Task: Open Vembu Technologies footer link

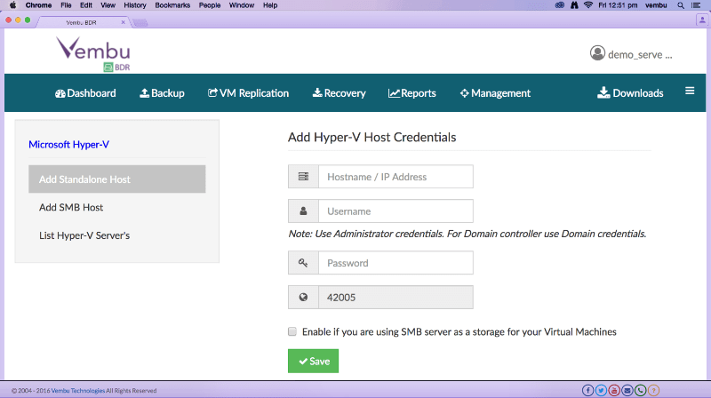Action: 77,390
